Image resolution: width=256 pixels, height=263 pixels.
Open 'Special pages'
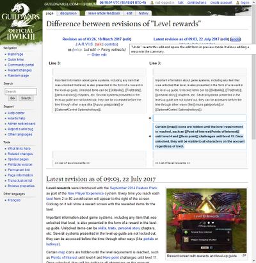pyautogui.click(x=18, y=159)
